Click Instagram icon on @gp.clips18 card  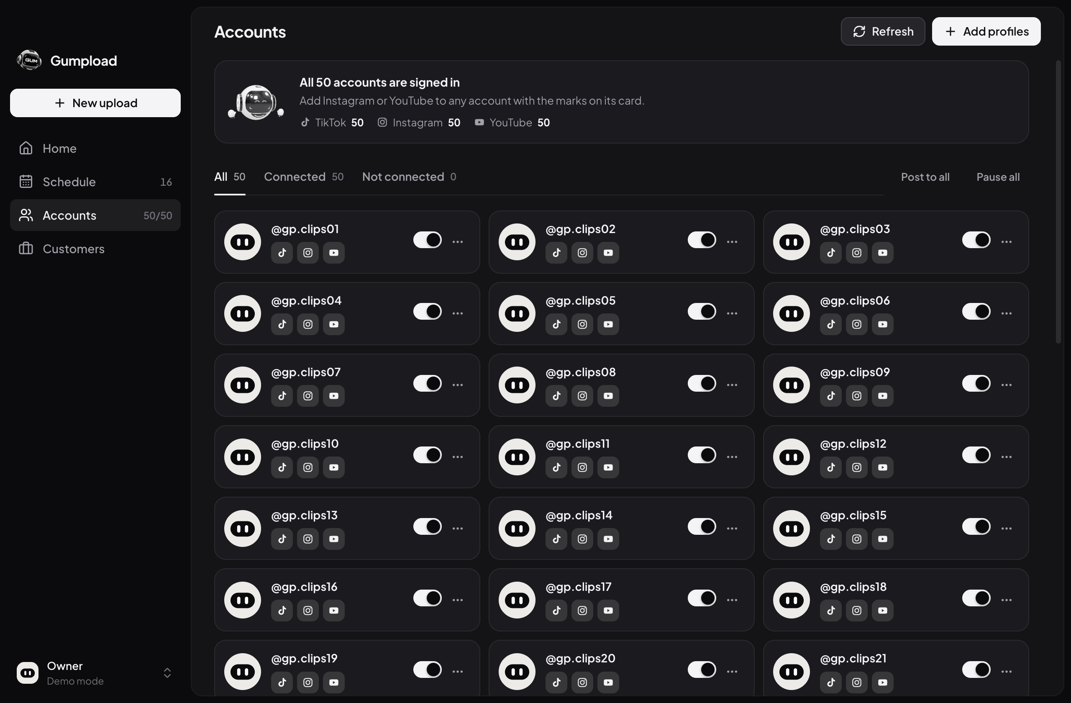click(857, 610)
